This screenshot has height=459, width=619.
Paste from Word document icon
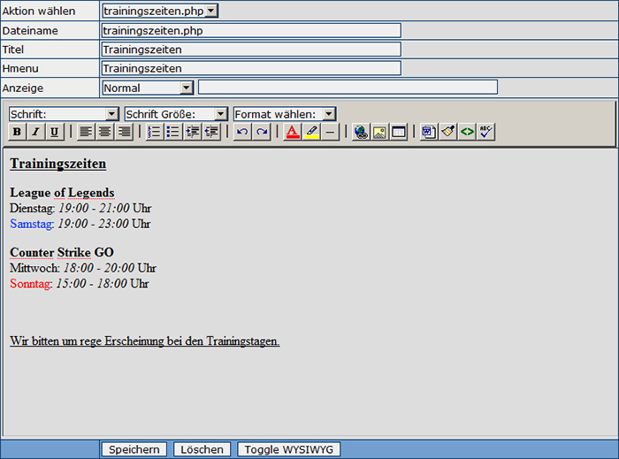[x=429, y=132]
